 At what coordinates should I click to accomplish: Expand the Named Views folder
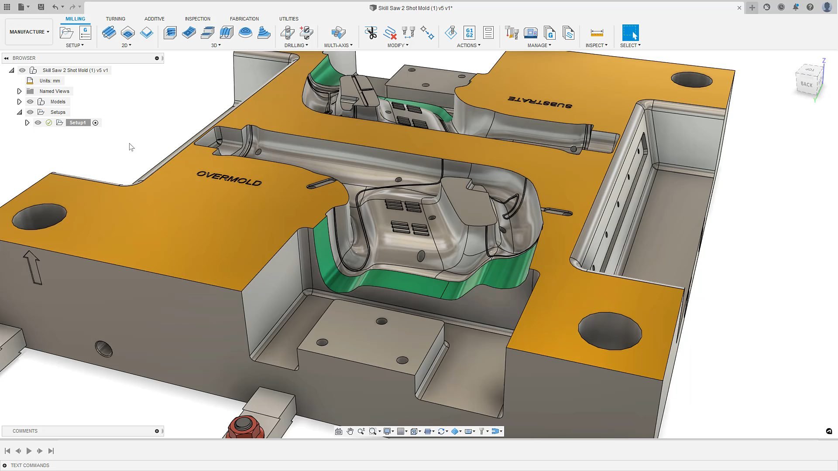[19, 91]
